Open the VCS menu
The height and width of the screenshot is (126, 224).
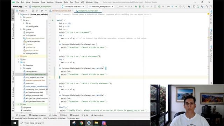[x=83, y=2]
